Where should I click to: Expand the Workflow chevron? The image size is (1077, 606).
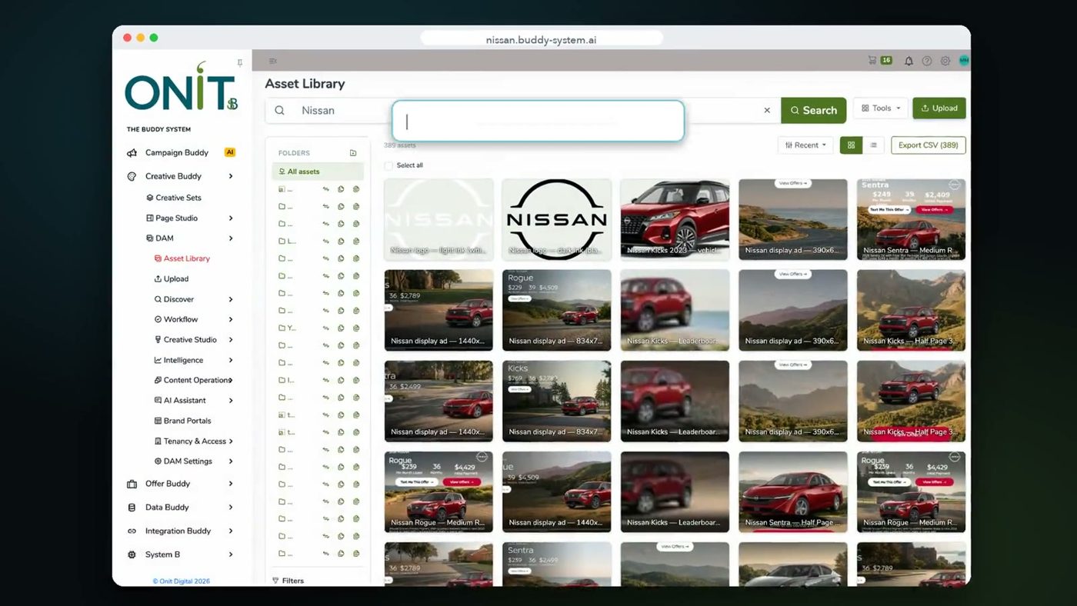pyautogui.click(x=231, y=319)
